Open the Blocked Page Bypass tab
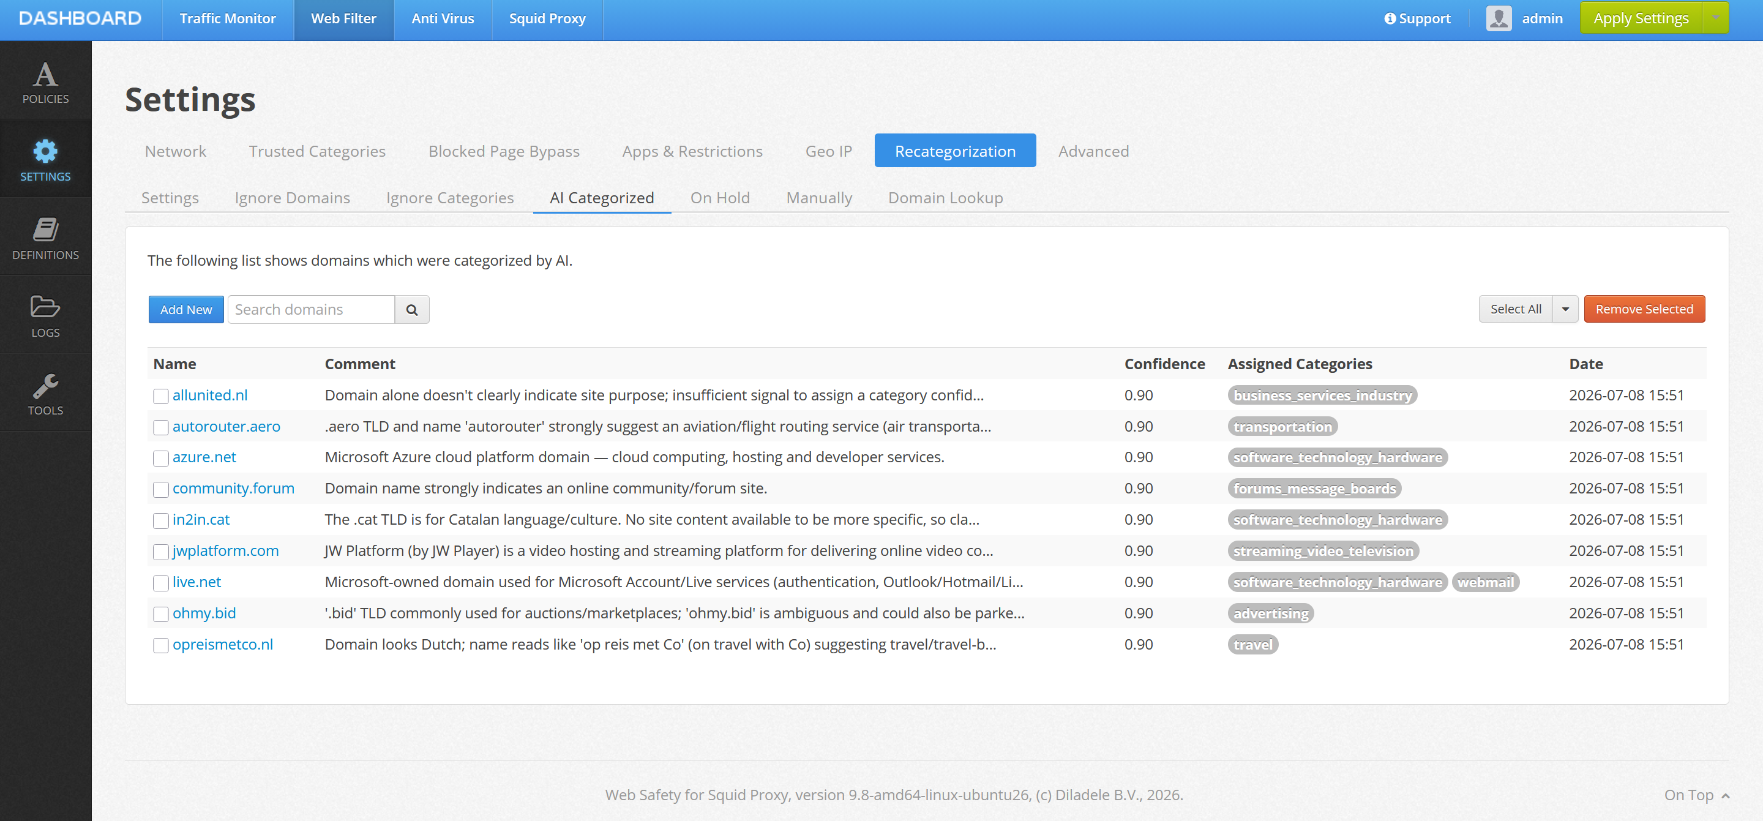 coord(504,151)
